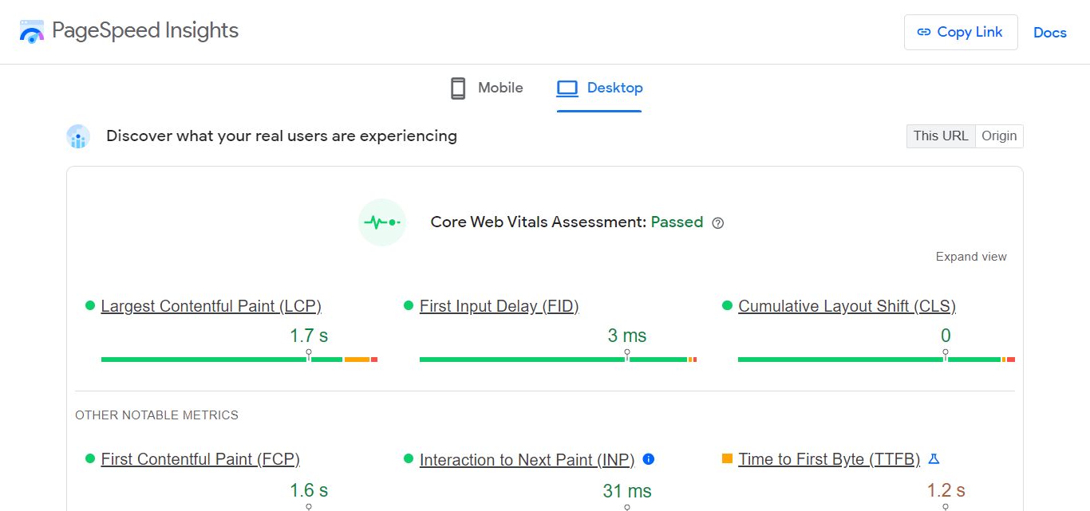Click the TTFB experimental flask icon
1090x511 pixels.
pos(934,459)
